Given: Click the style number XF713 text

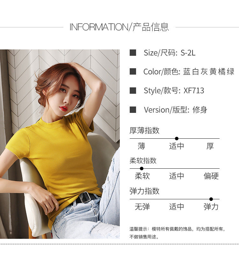Looking at the screenshot, I should click(194, 91).
